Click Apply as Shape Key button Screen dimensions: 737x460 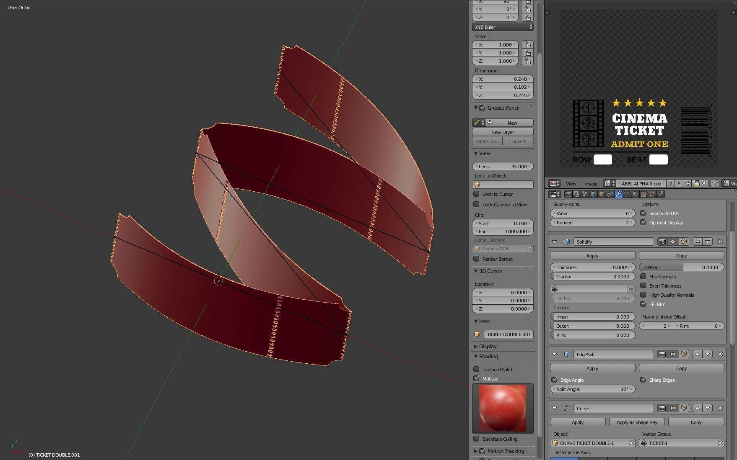click(x=637, y=422)
